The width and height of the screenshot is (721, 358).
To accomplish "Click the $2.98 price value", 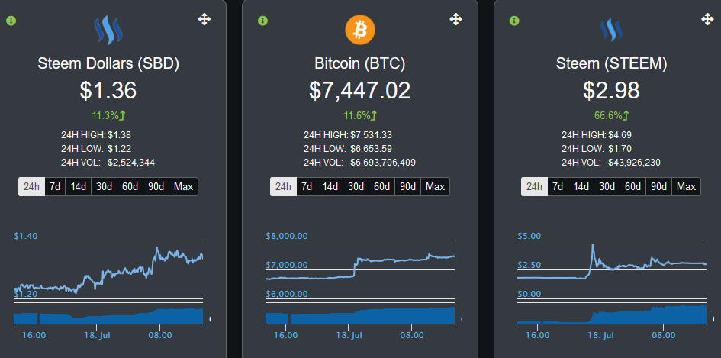I will [611, 90].
